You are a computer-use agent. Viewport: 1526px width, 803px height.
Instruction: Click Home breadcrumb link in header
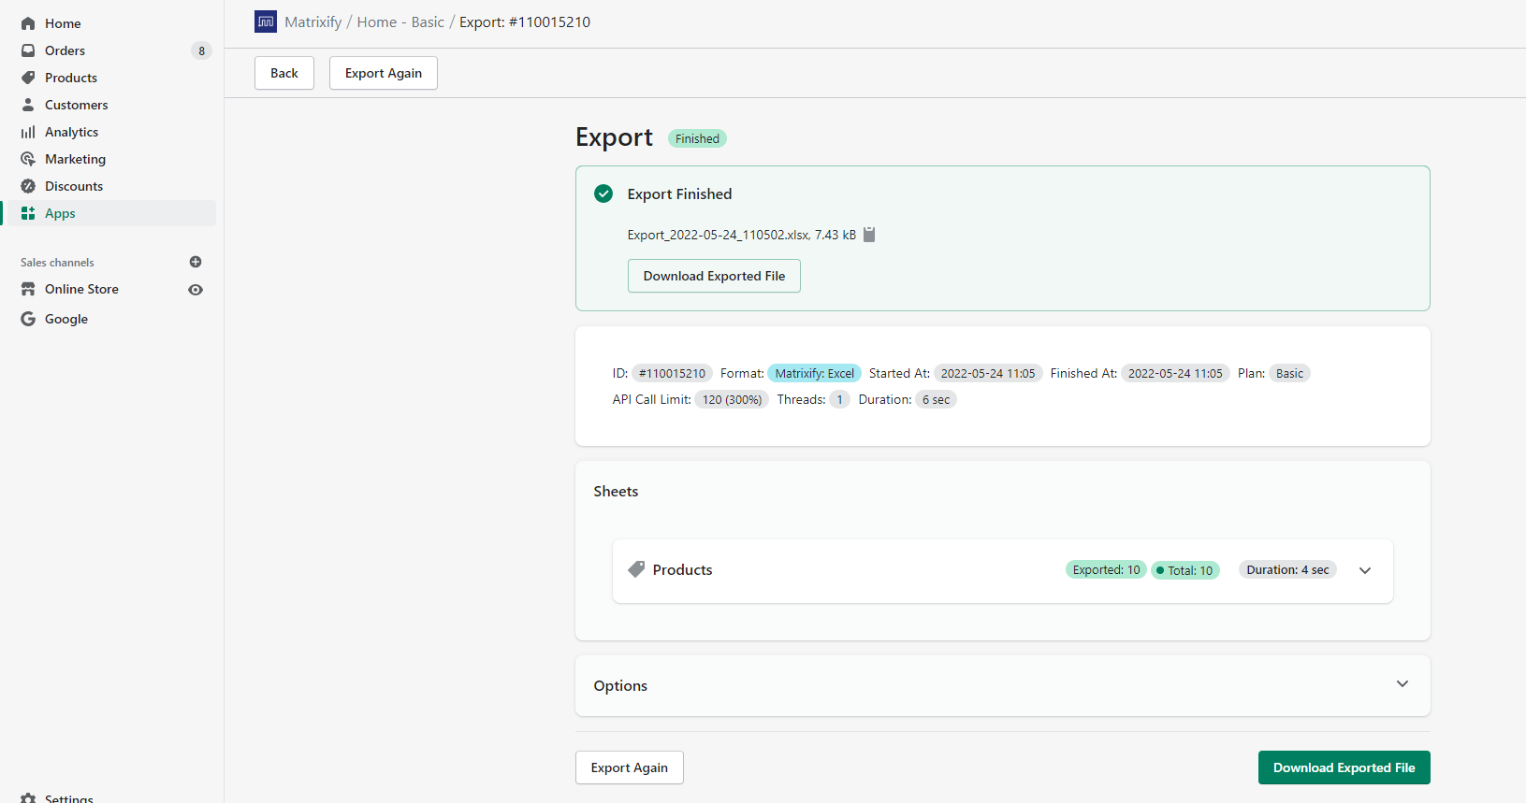(x=377, y=22)
